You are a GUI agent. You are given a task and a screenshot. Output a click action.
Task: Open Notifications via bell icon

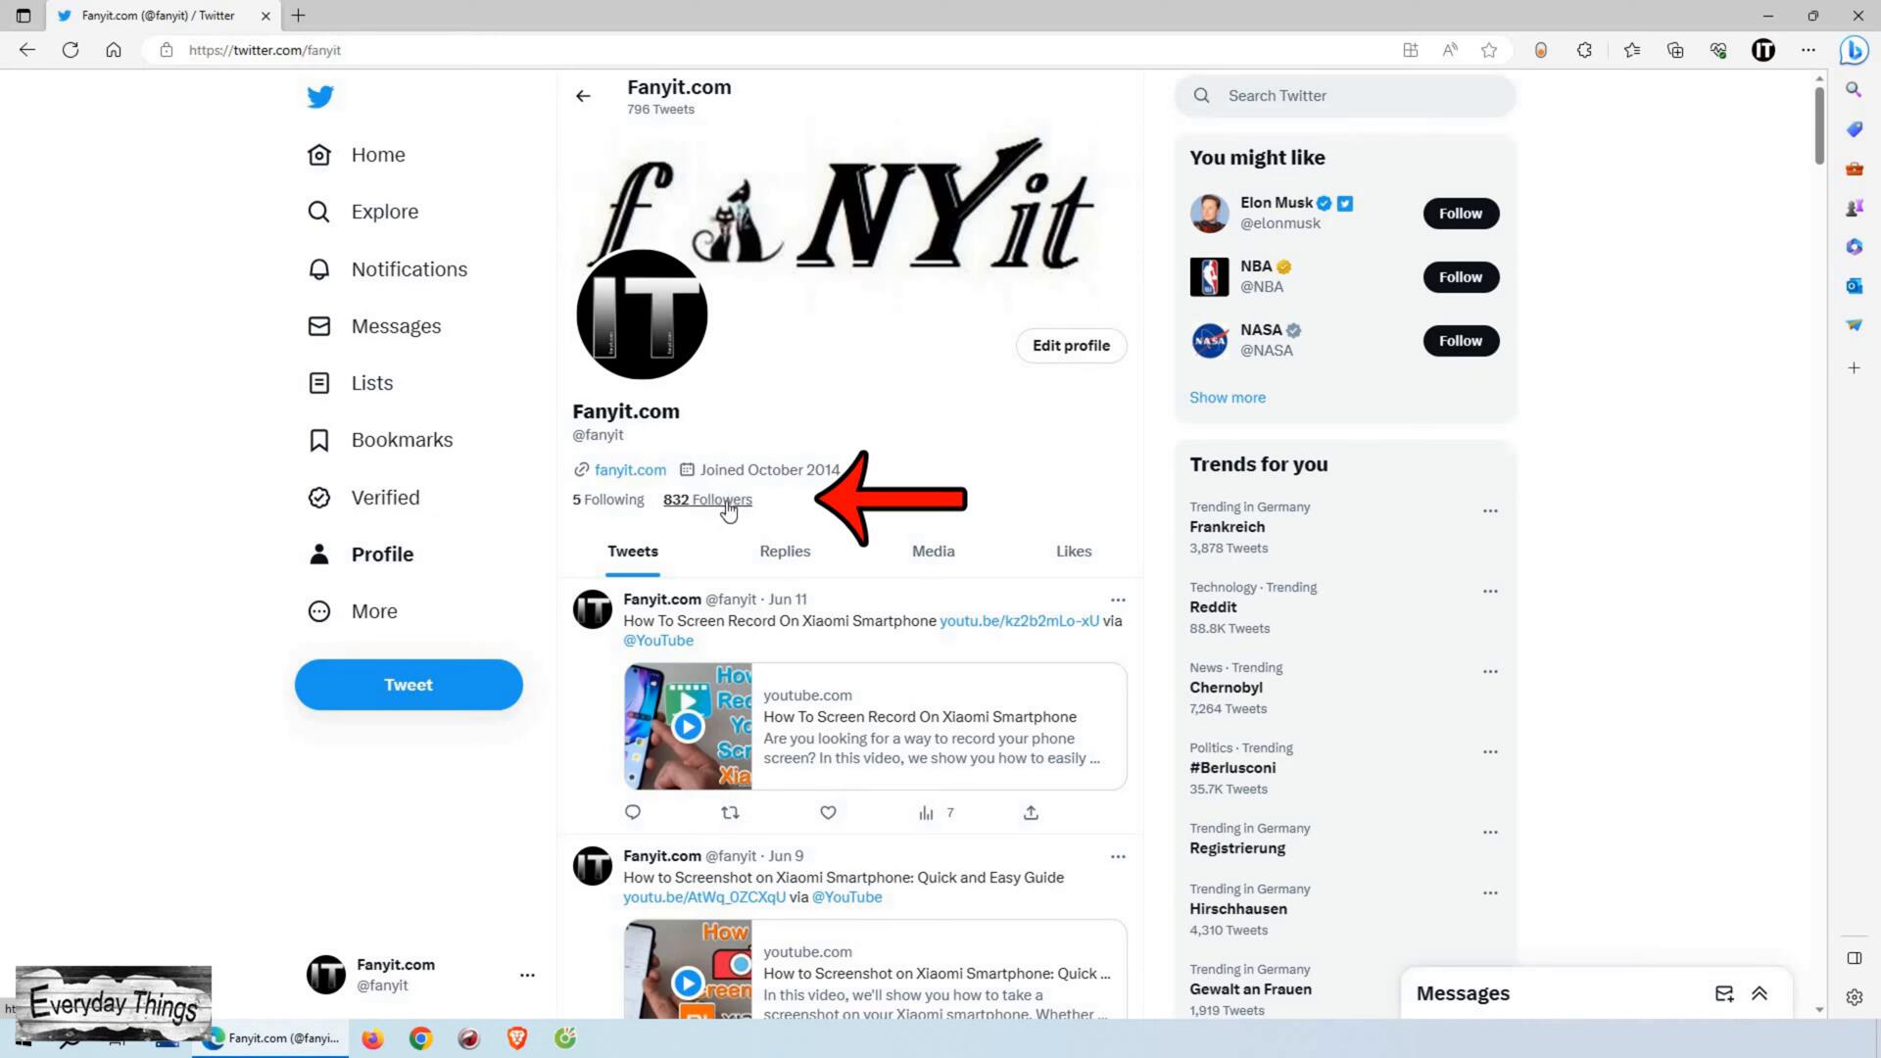pyautogui.click(x=319, y=269)
